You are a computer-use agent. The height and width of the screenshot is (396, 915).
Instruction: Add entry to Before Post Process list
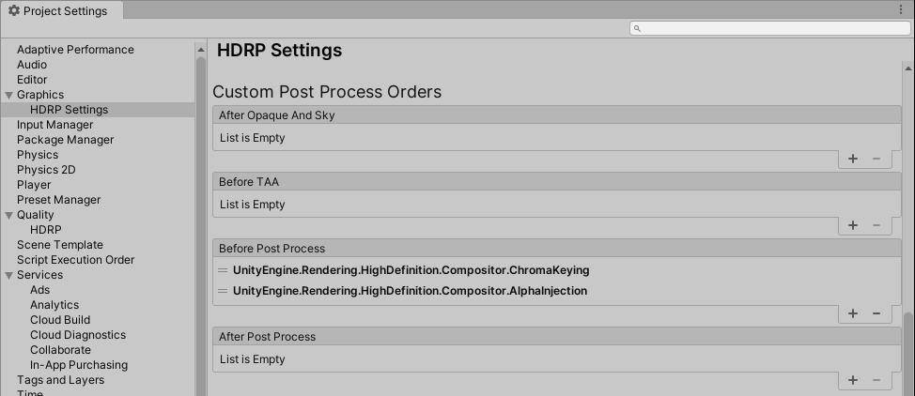[853, 313]
